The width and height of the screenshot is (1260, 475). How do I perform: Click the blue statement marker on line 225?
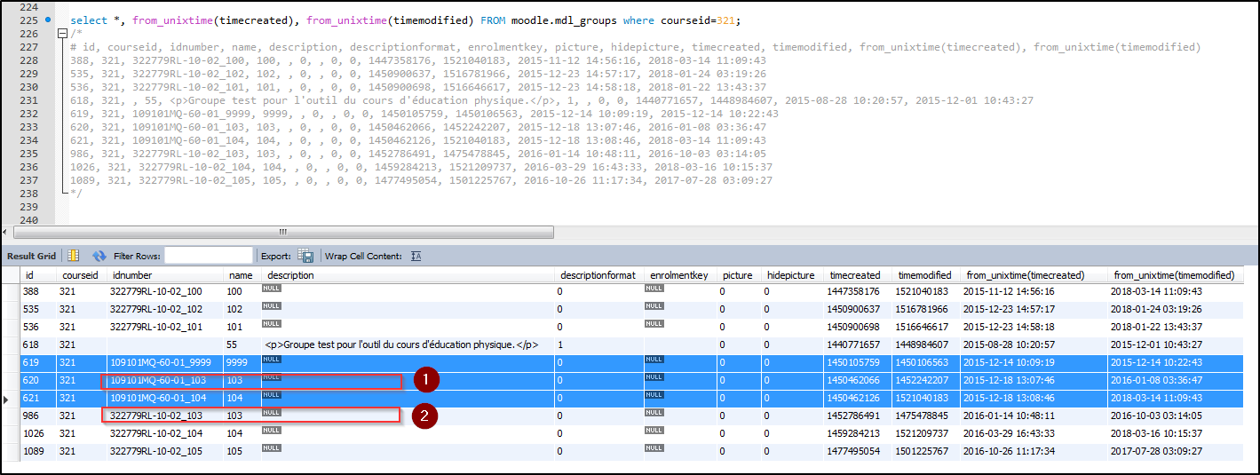[x=47, y=20]
